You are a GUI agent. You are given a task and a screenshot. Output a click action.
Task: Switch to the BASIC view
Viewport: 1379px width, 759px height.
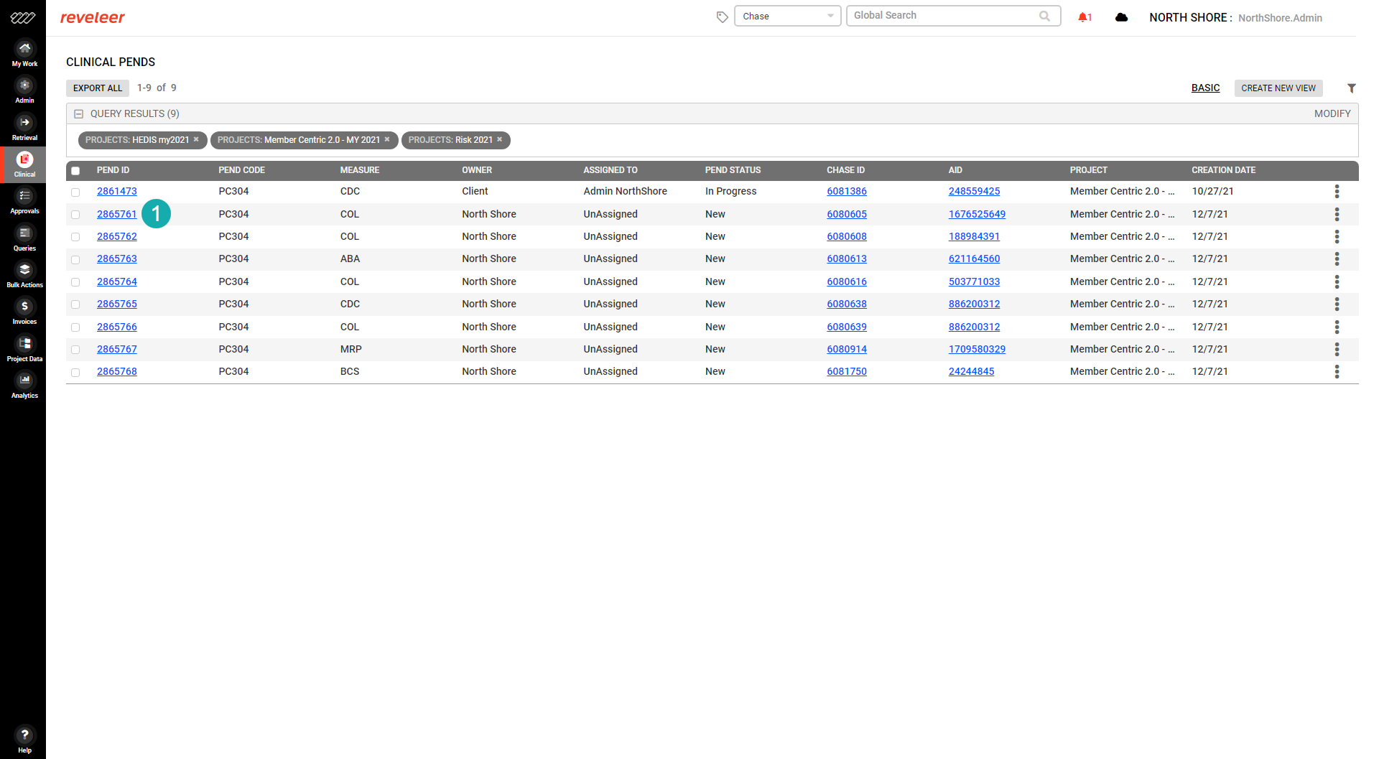[1205, 88]
